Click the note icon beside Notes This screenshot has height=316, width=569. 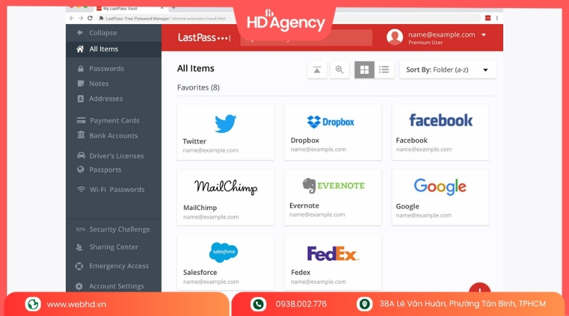[x=80, y=83]
